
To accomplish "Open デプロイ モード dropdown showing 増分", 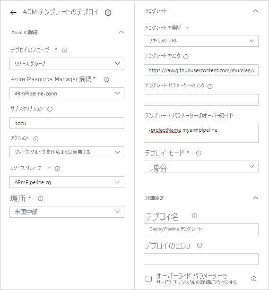I will coord(201,166).
